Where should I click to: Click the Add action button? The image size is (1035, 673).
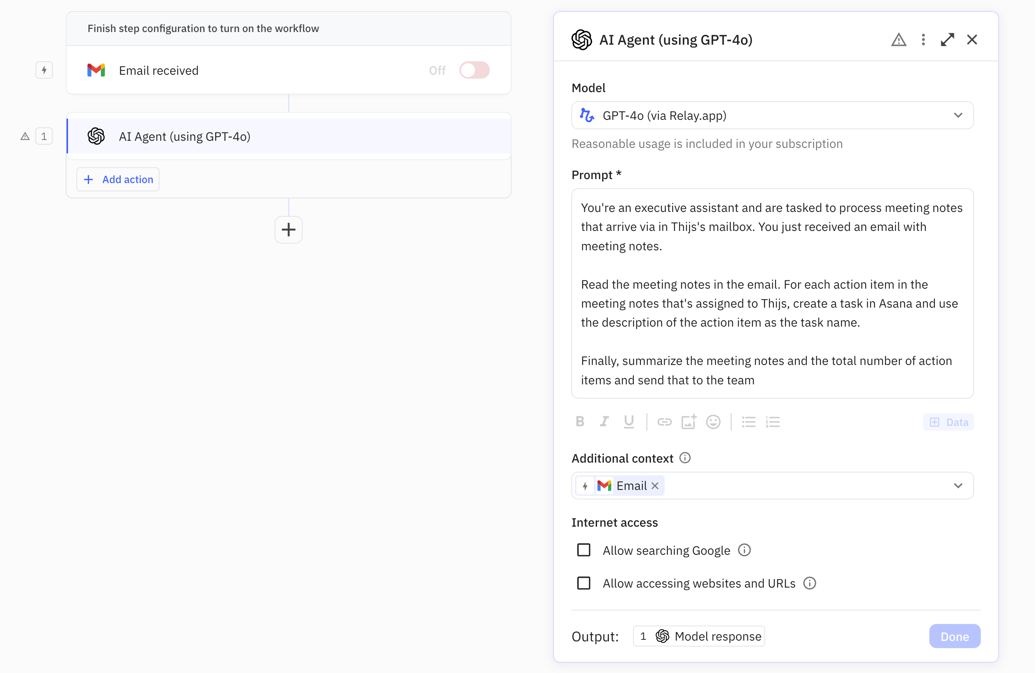click(x=118, y=179)
